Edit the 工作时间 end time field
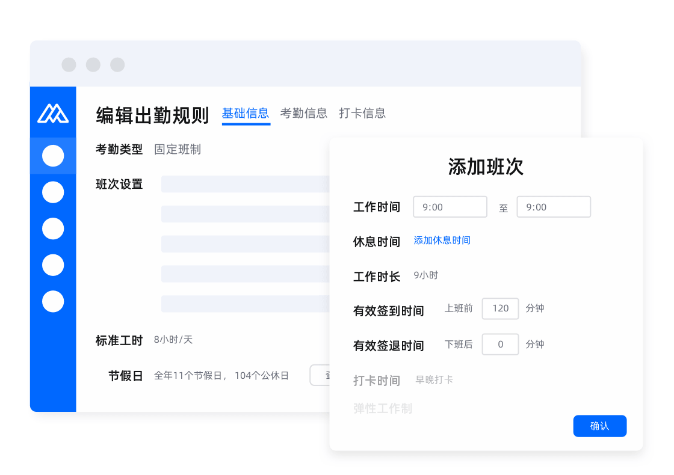Viewport: 674px width, 475px height. [x=553, y=207]
